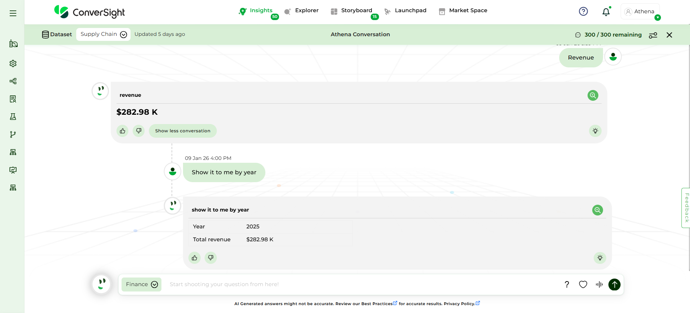The height and width of the screenshot is (313, 690).
Task: Go to the Explorer tab
Action: (x=306, y=11)
